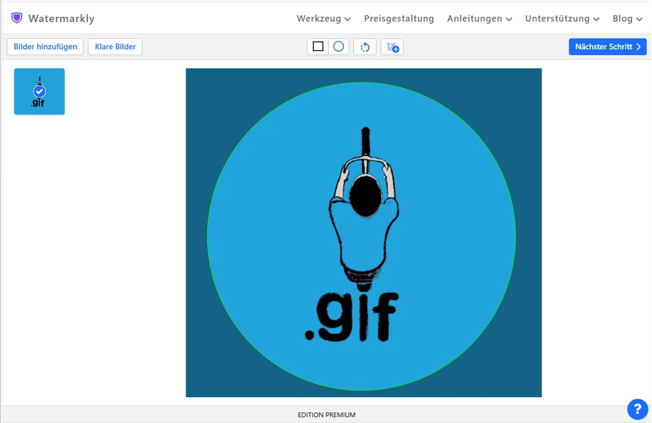Click the Nächster Schritt button

(607, 46)
